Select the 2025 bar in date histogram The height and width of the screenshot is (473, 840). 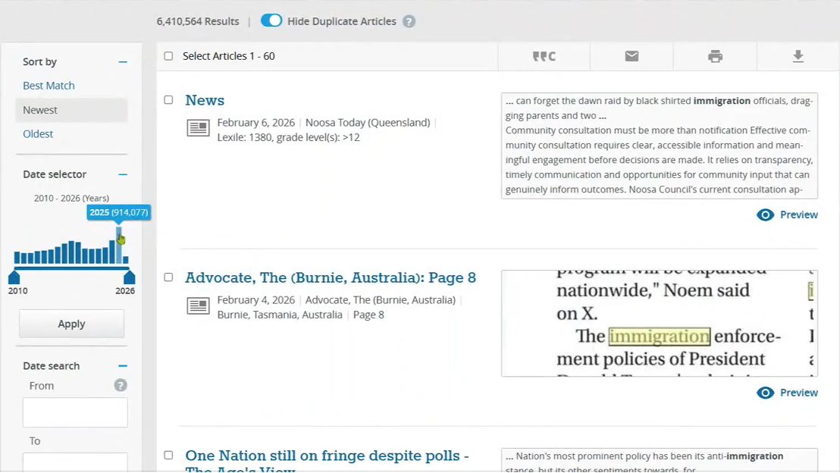[x=119, y=246]
